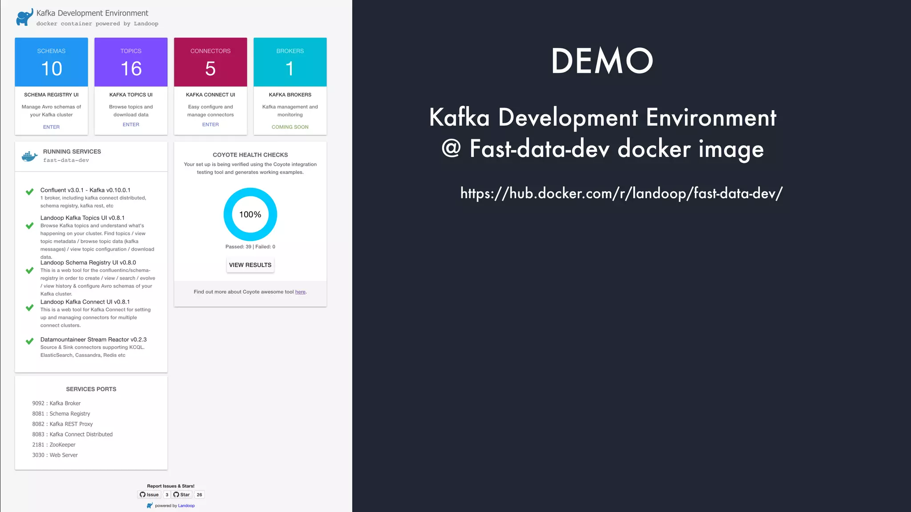Click the Services Ports heading
911x512 pixels.
pyautogui.click(x=91, y=389)
